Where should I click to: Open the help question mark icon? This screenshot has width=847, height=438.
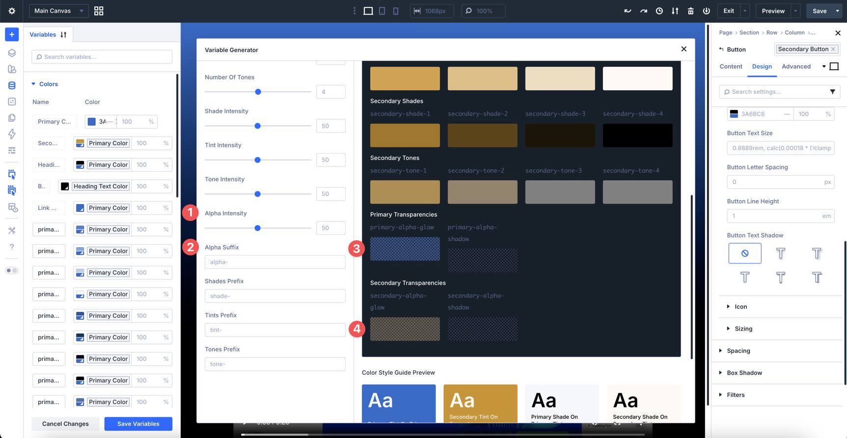12,247
